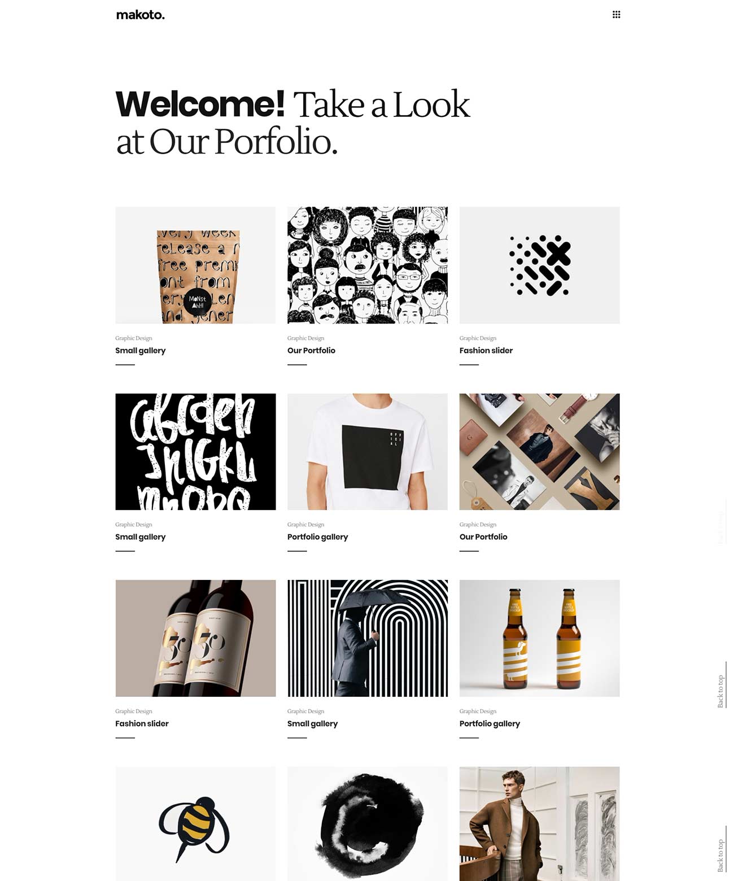Open the paper bag packaging thumbnail
Image resolution: width=734 pixels, height=881 pixels.
point(195,265)
